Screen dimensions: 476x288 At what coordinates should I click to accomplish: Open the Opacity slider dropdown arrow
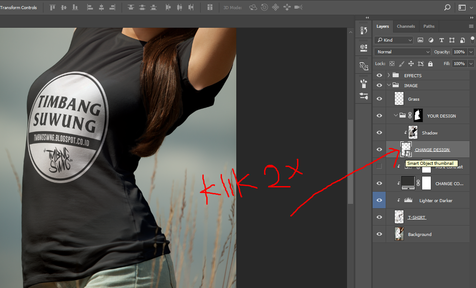coord(471,52)
